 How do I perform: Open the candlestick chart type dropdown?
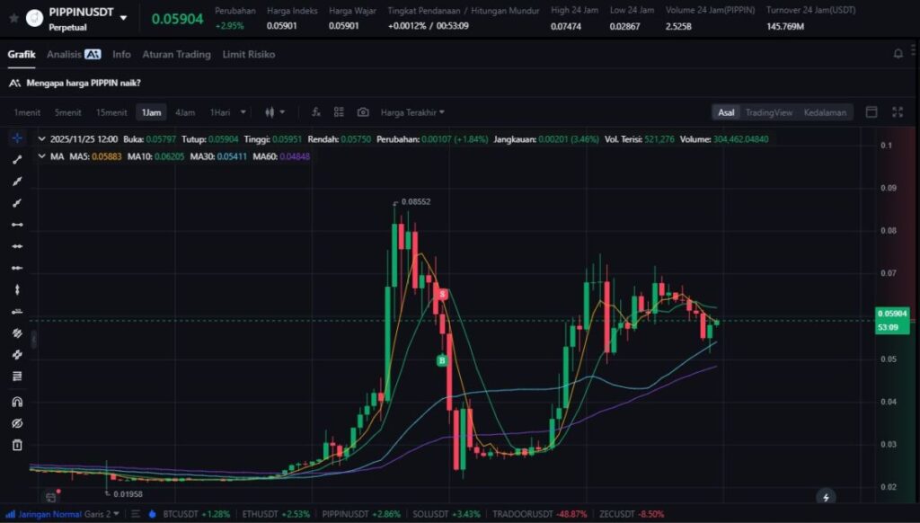pos(274,112)
